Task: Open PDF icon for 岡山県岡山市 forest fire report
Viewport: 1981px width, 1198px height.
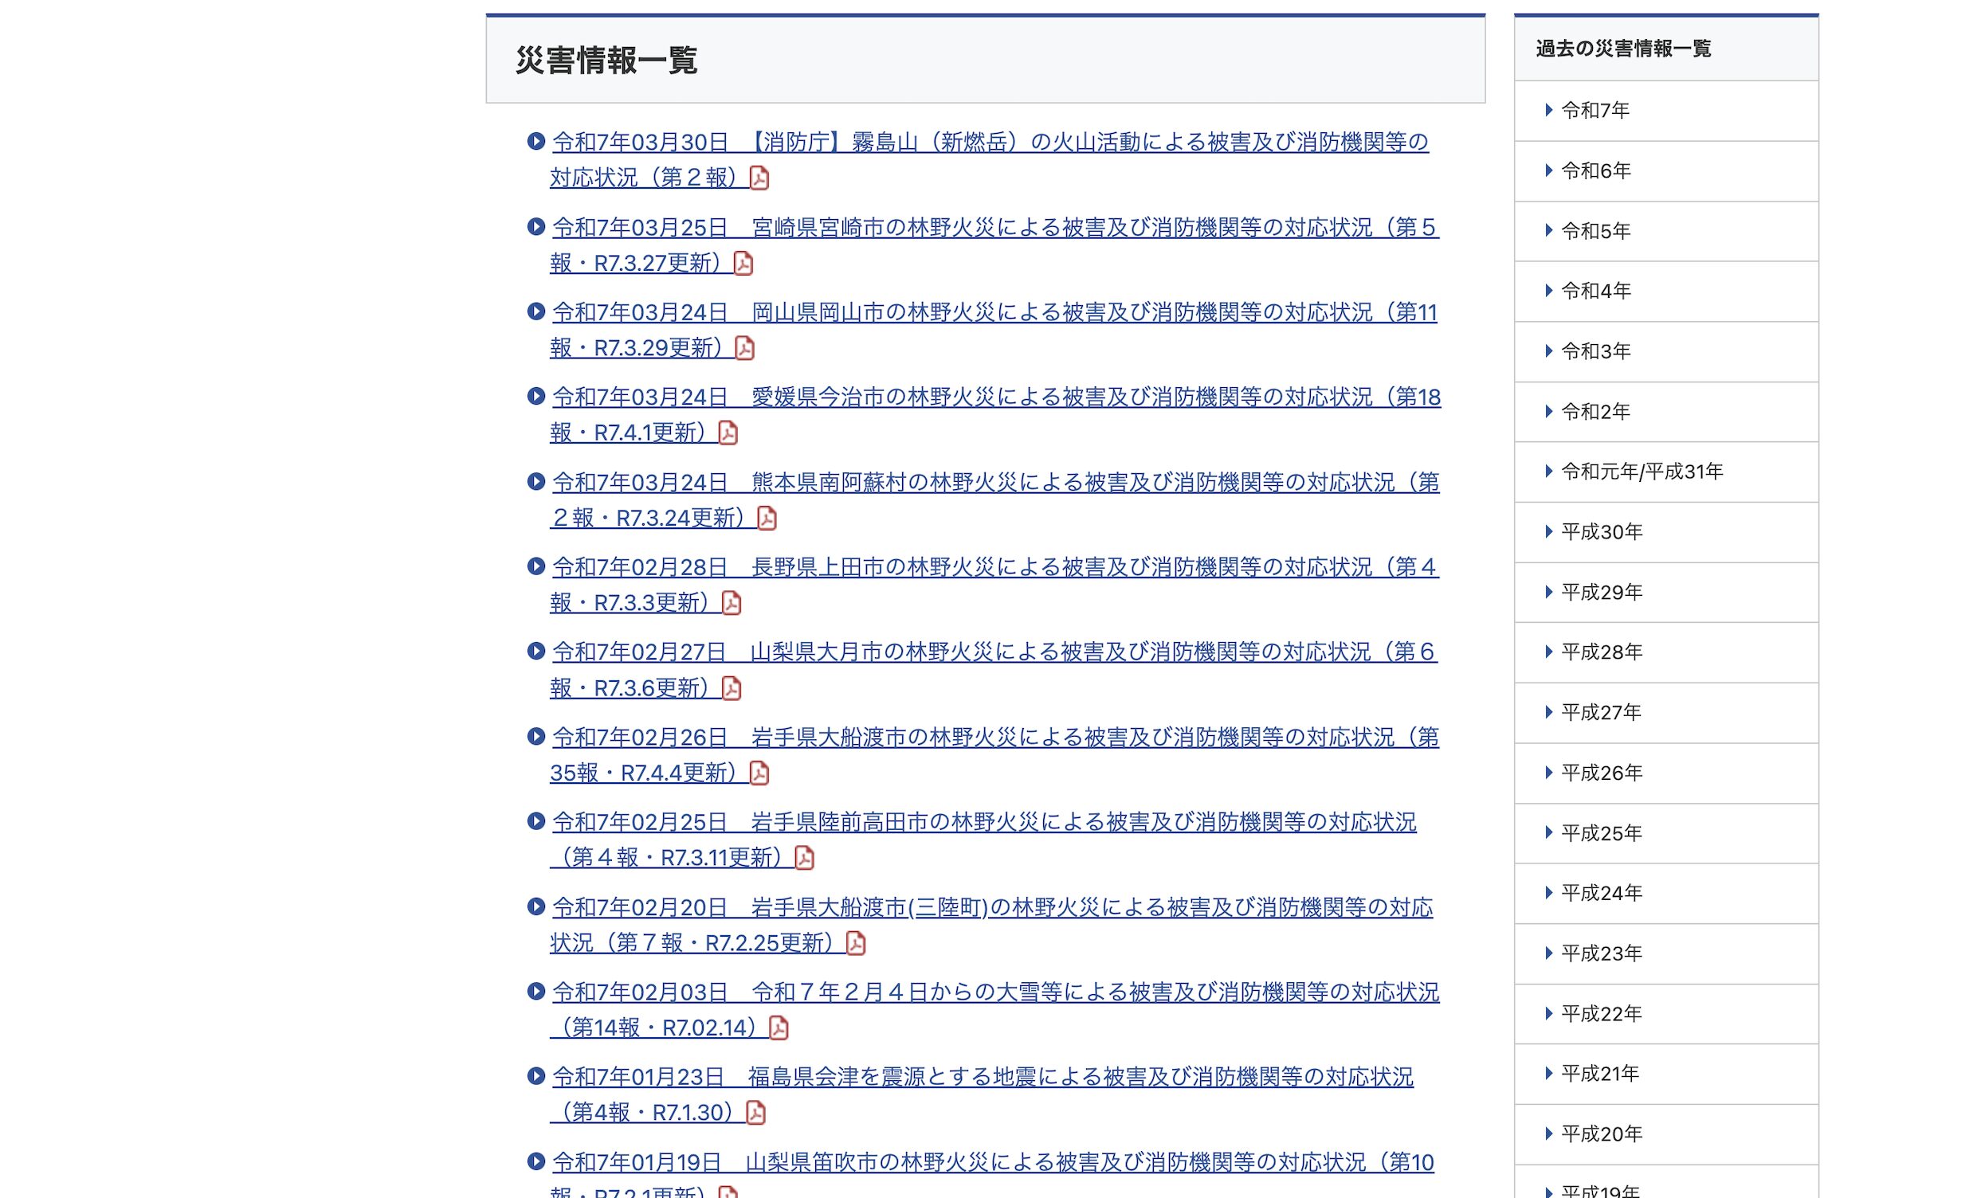Action: coord(744,348)
